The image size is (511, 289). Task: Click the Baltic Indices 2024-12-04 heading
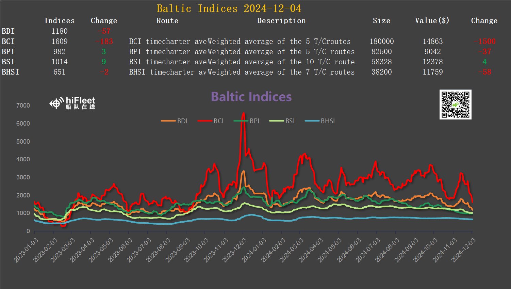coord(229,9)
